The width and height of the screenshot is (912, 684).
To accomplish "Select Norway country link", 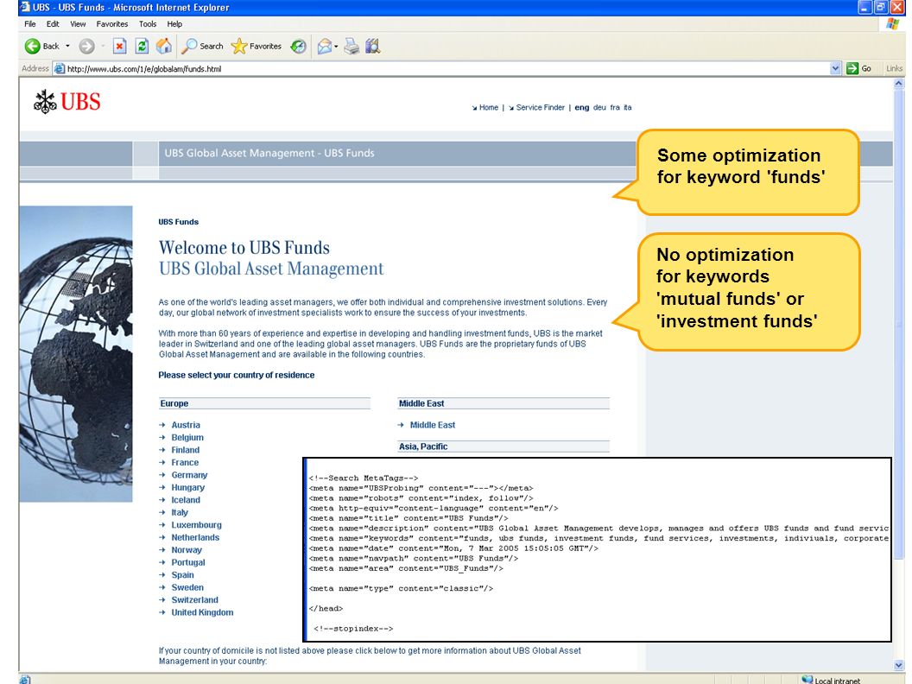I will pyautogui.click(x=187, y=550).
